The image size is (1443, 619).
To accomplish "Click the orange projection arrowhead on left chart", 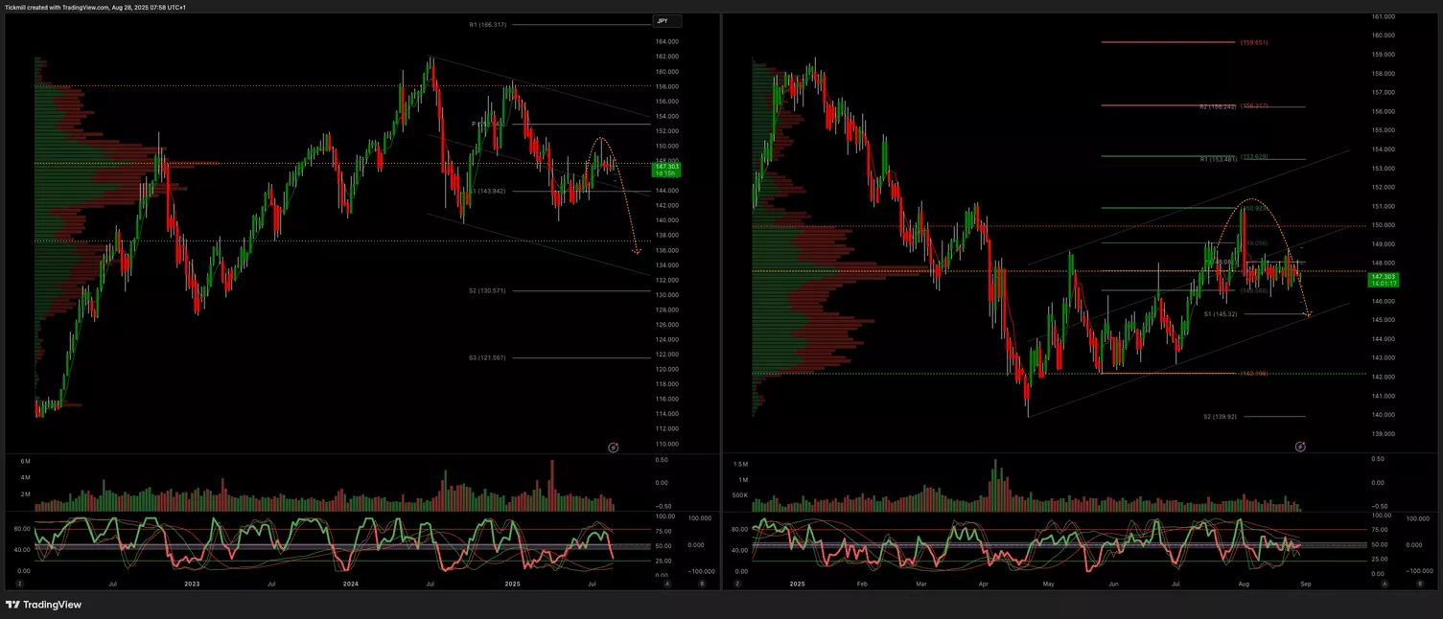I will pos(637,252).
